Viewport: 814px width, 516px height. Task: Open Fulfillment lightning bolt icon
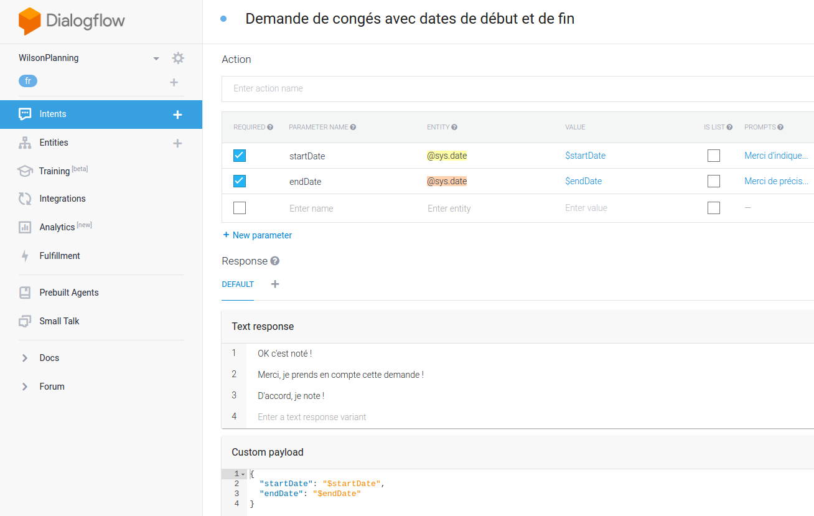(x=25, y=256)
